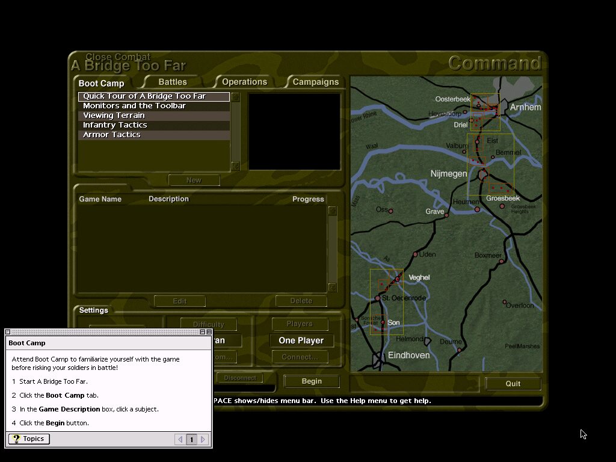Toggle the One Player setting
Image resolution: width=616 pixels, height=462 pixels.
(301, 340)
